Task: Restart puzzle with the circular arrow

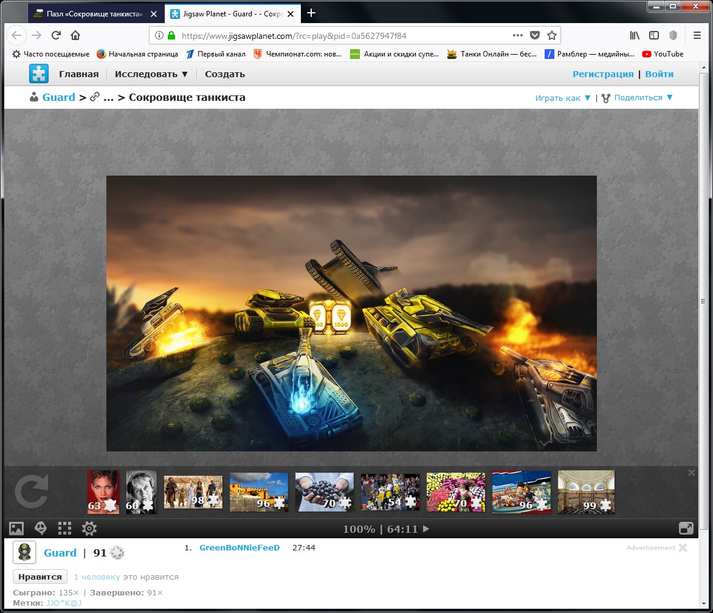Action: coord(32,491)
